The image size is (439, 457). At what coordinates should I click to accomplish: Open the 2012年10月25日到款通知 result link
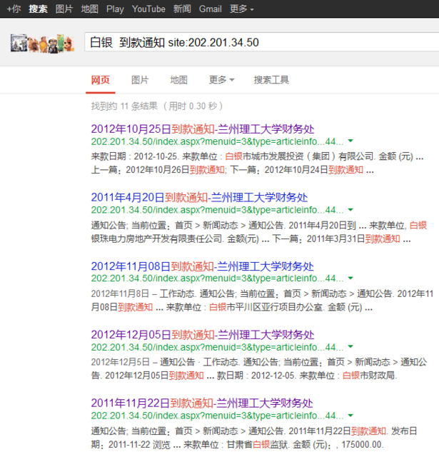pos(202,129)
